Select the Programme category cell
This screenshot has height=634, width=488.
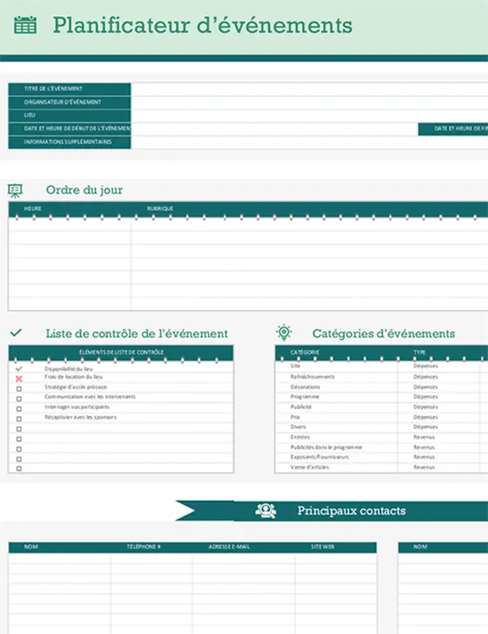click(337, 397)
